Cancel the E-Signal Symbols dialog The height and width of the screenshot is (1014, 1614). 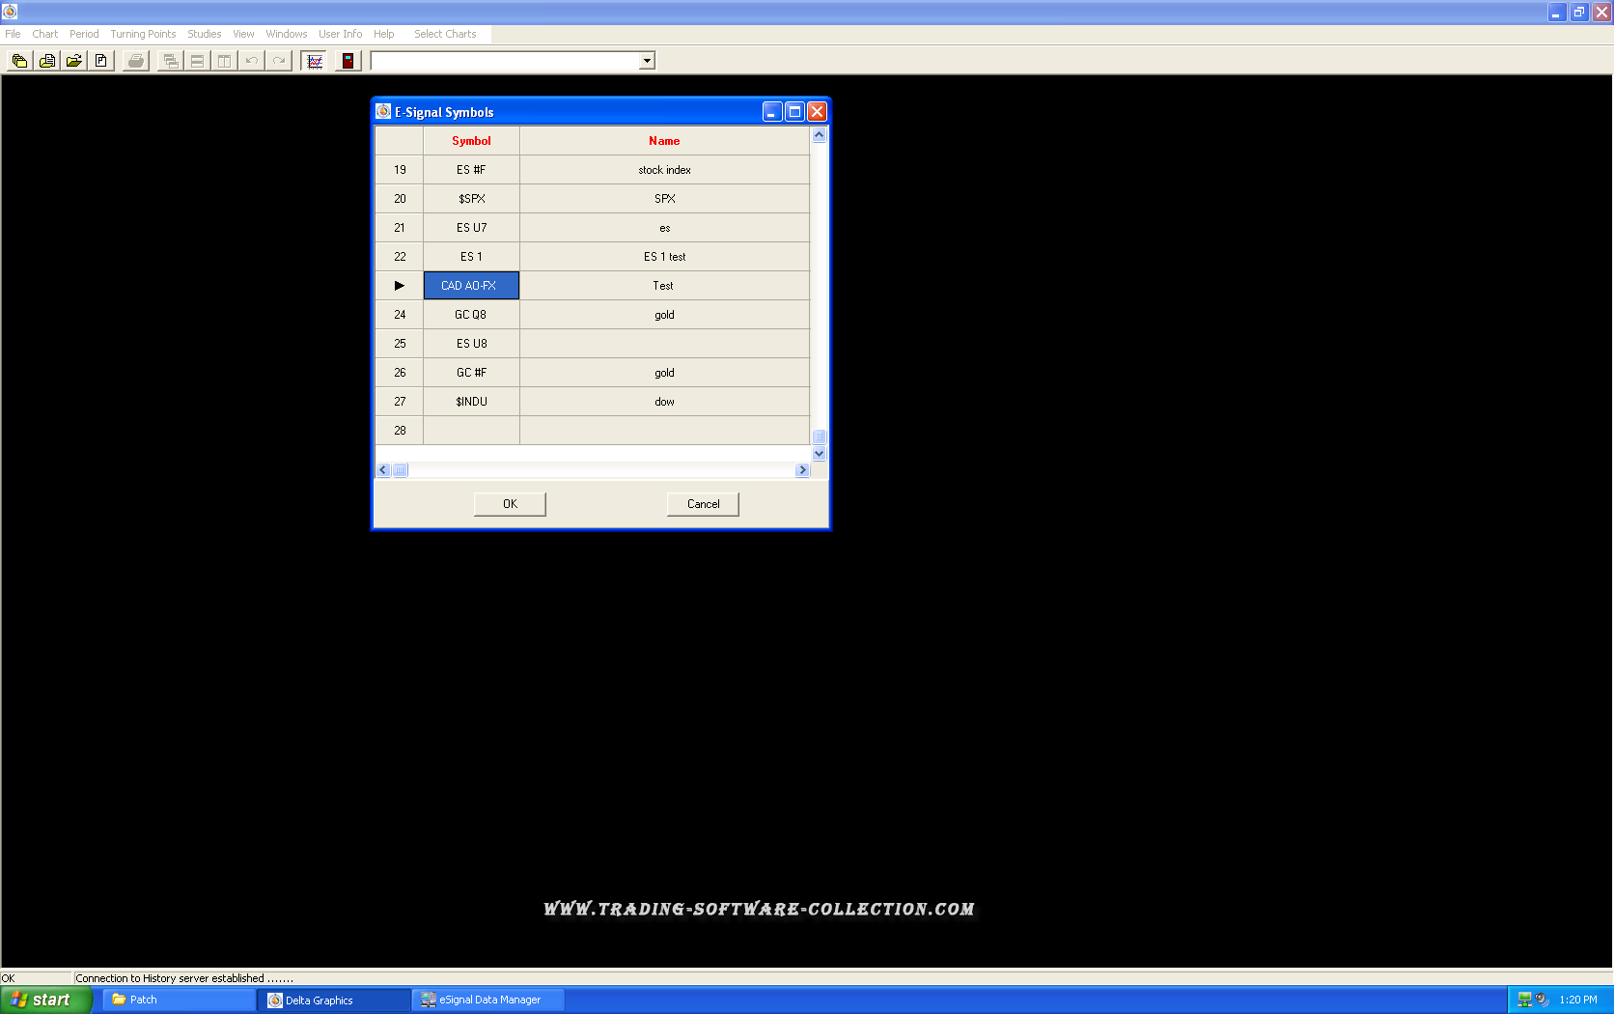(x=703, y=504)
